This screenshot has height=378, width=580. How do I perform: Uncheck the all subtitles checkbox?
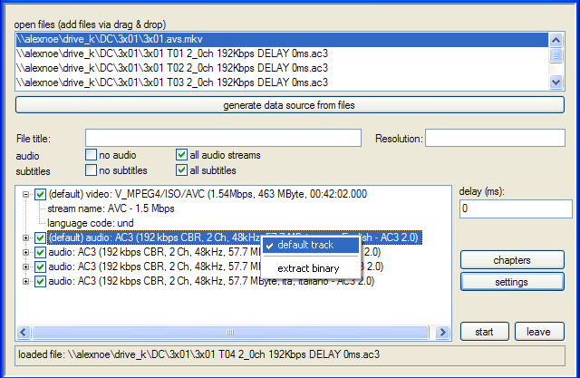tap(182, 170)
